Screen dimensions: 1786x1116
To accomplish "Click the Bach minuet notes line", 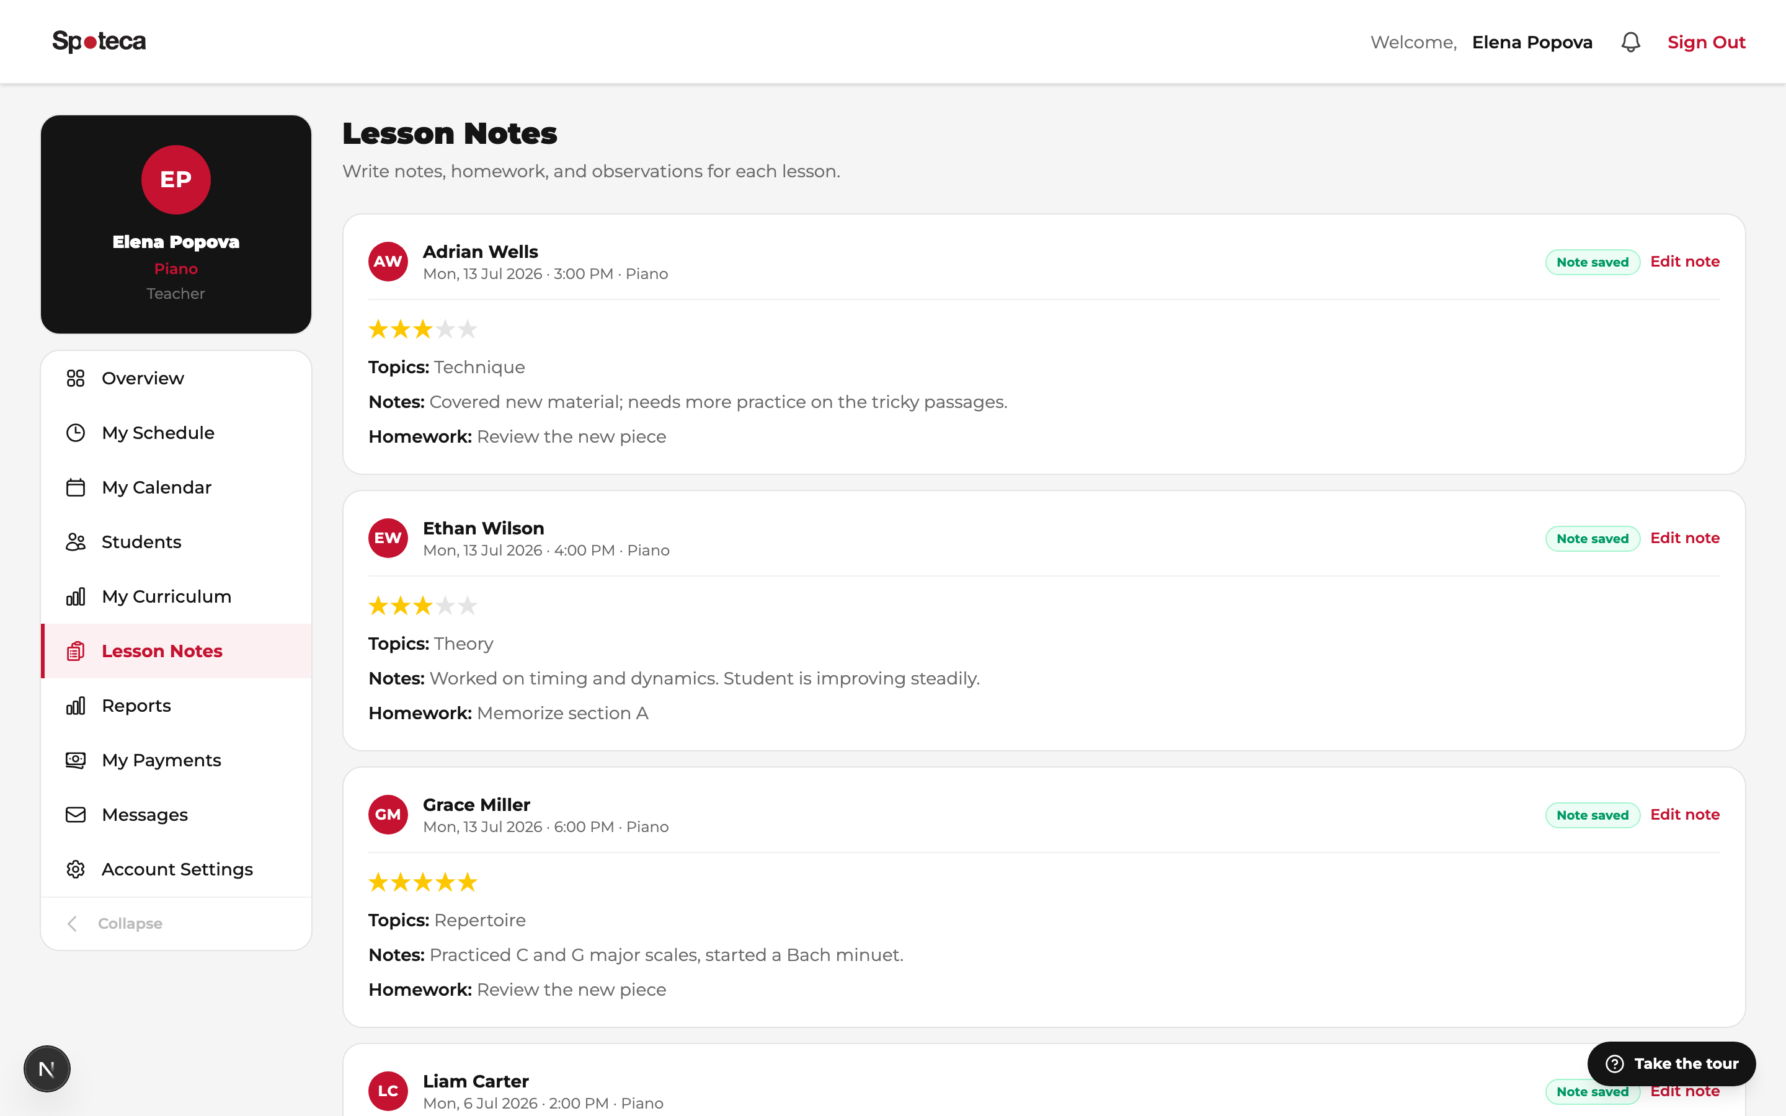I will (x=636, y=955).
